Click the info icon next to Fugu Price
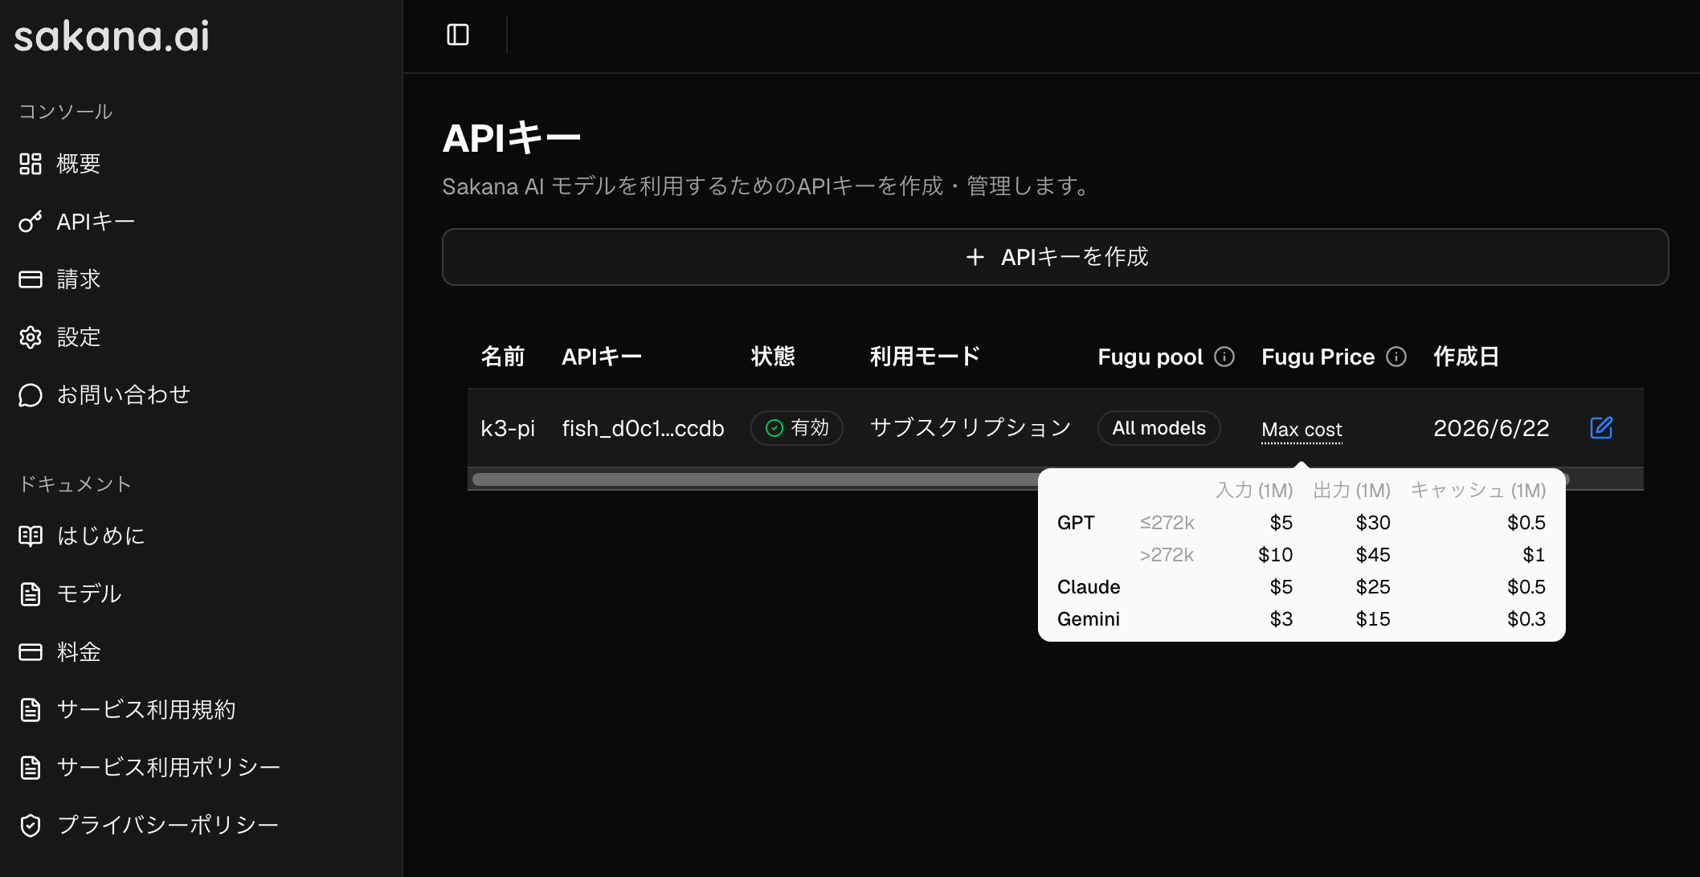Image resolution: width=1700 pixels, height=877 pixels. (1397, 357)
